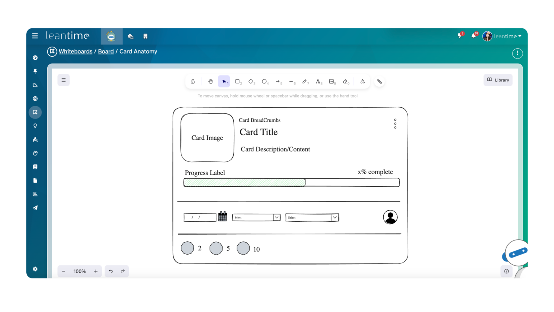554x312 pixels.
Task: Select the Eraser tool
Action: tap(345, 81)
